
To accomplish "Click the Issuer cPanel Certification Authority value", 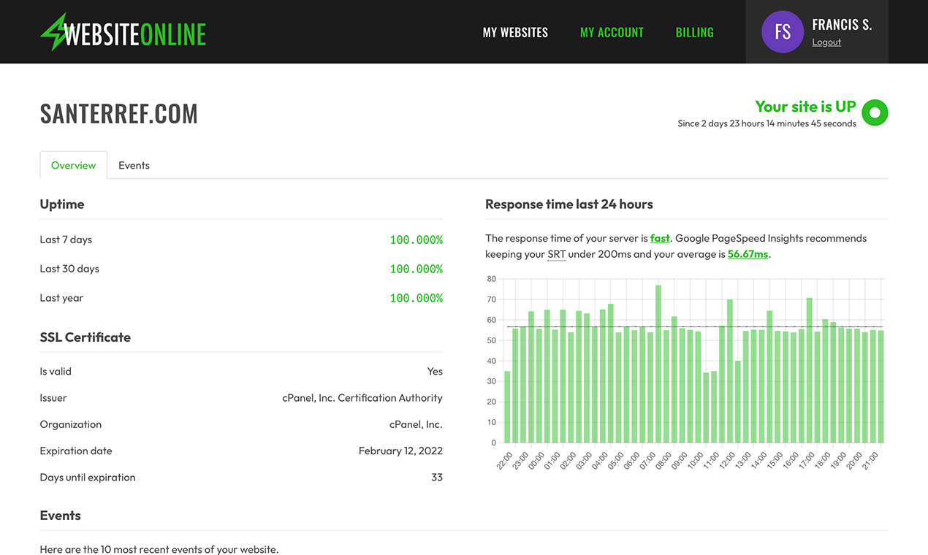I will (362, 398).
